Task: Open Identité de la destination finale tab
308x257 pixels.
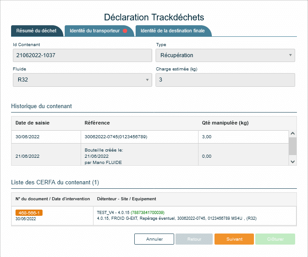Action: pyautogui.click(x=172, y=31)
